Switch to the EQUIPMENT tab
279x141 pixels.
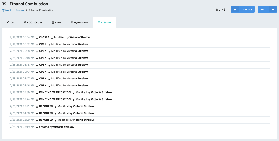pos(79,22)
